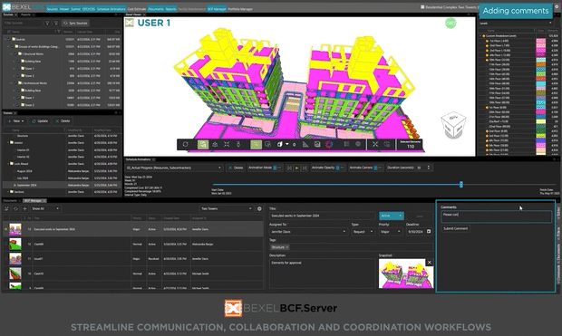
Task: Open the Two Towers project dropdown
Action: (227, 208)
